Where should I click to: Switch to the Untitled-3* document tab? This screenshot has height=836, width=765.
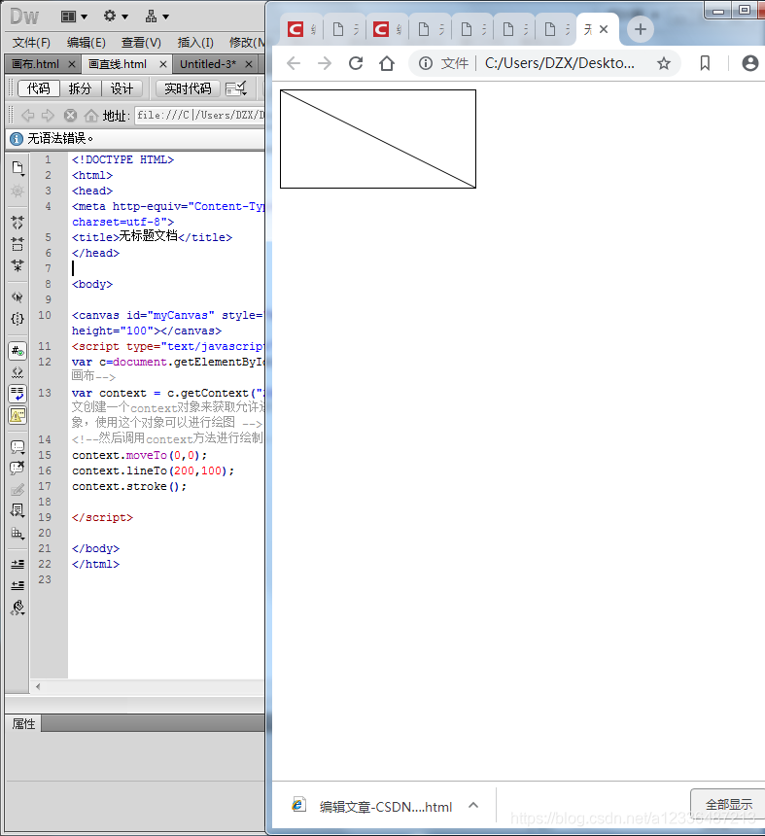tap(208, 64)
